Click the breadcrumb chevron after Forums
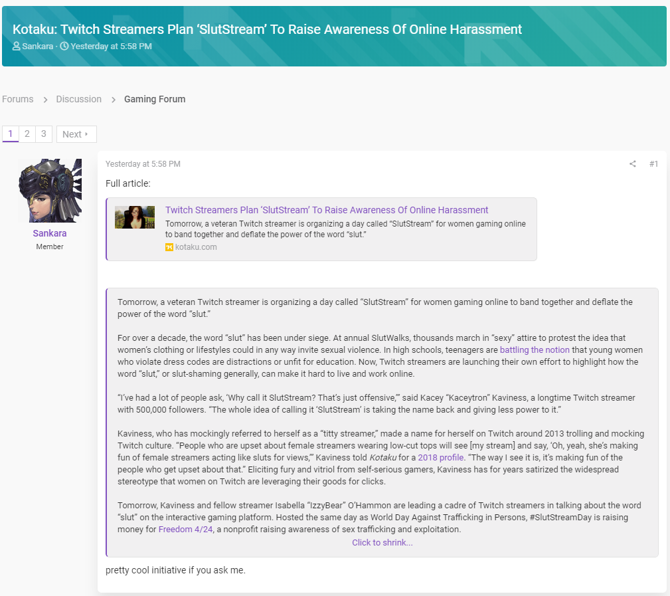Viewport: 670px width, 596px height. pyautogui.click(x=45, y=100)
